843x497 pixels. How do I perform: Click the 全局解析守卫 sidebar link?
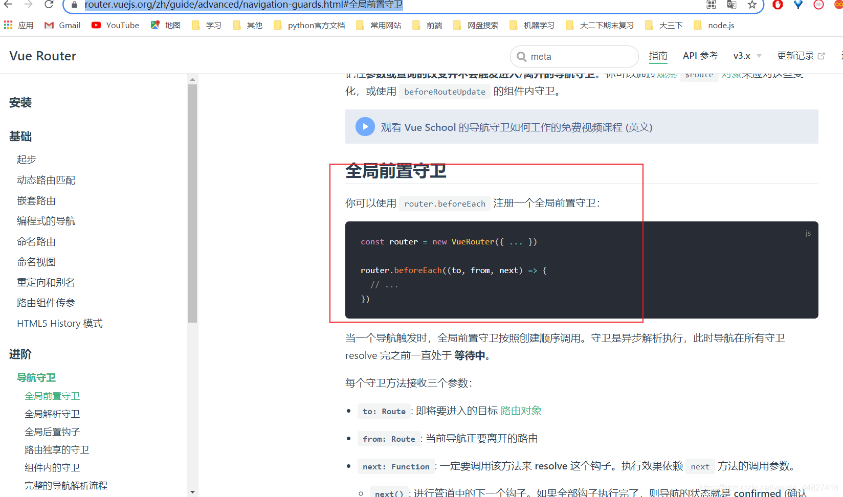pyautogui.click(x=52, y=413)
